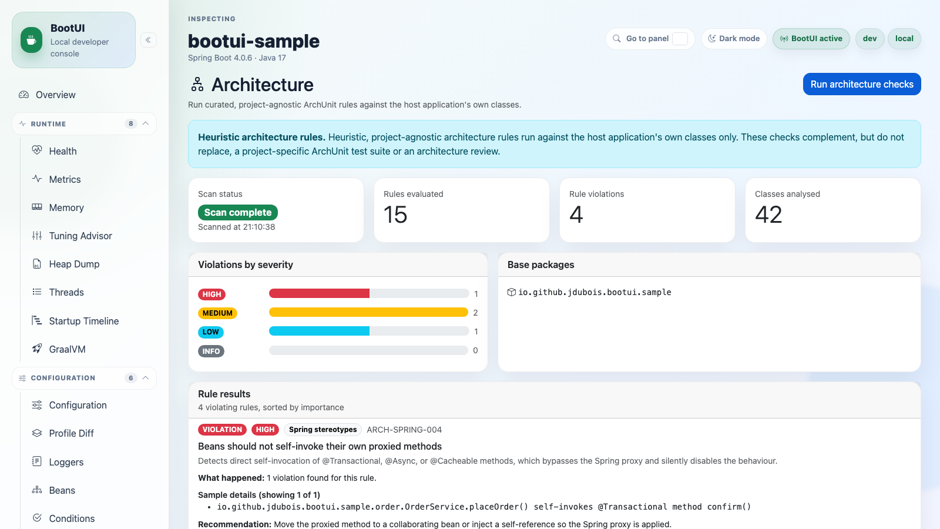Click the BootUI active status pill
Screen dimensions: 940x529
click(x=811, y=39)
